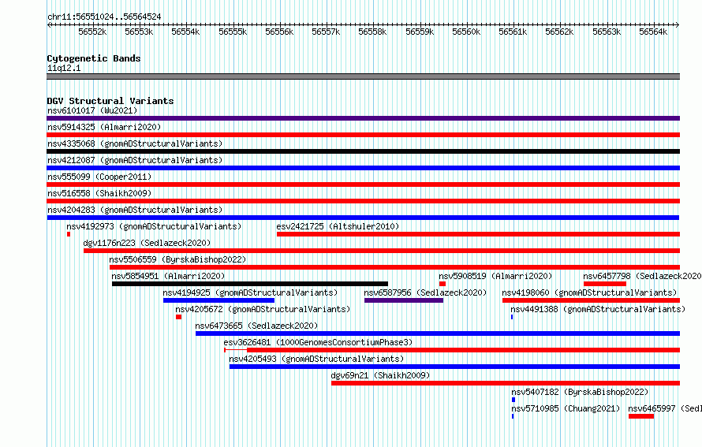Screen dimensions: 702x447
Task: Select the red dgv1176n223 variant bar
Action: click(x=382, y=251)
